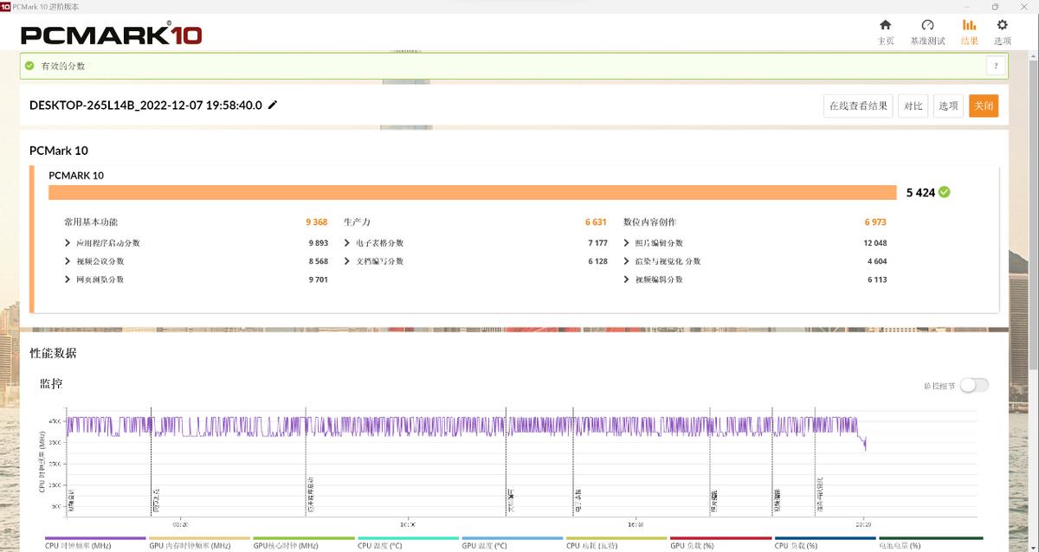Open the 选项 gear icon in header
The width and height of the screenshot is (1039, 552).
pos(1002,26)
